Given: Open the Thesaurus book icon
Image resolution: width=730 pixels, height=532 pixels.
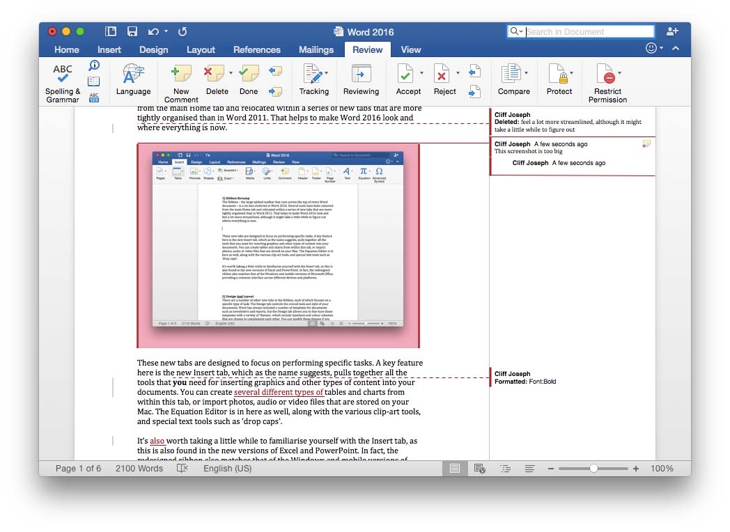Looking at the screenshot, I should point(94,81).
